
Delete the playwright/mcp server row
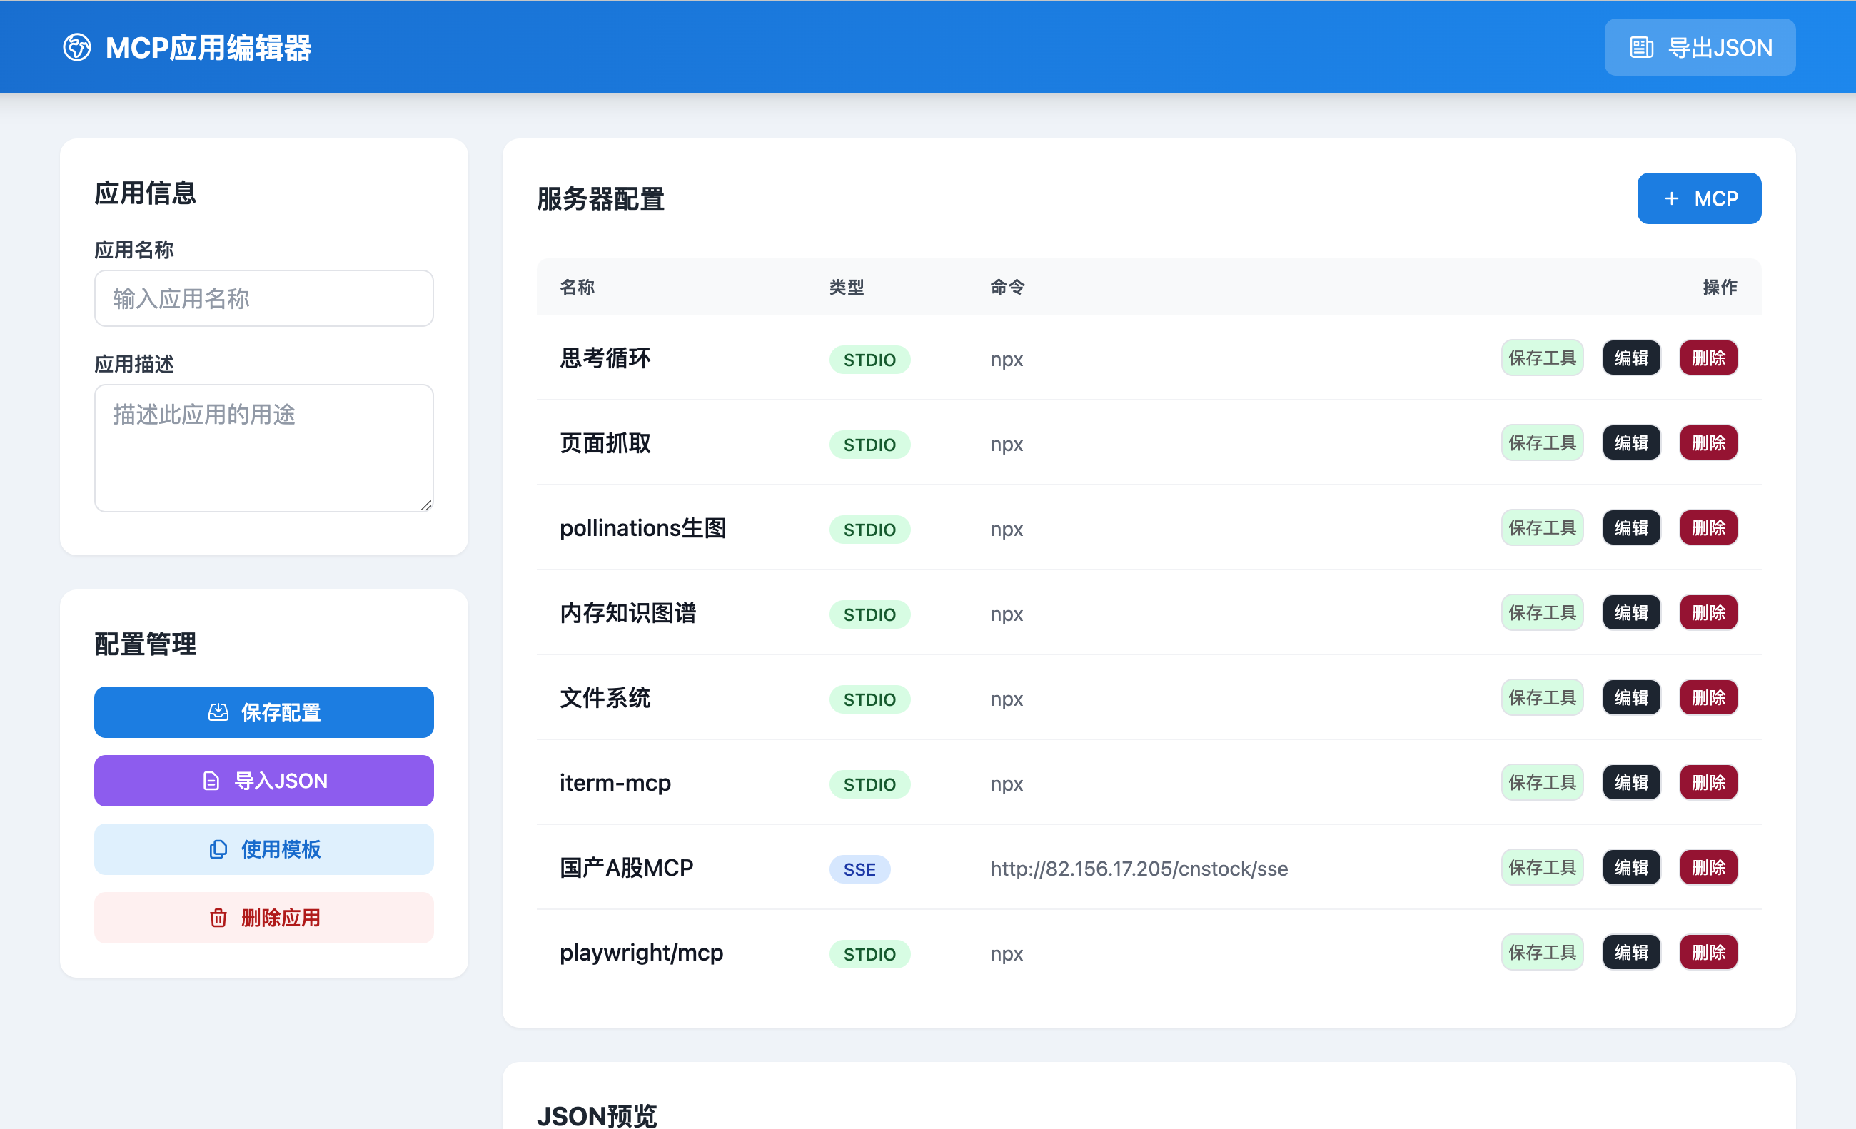pos(1708,953)
